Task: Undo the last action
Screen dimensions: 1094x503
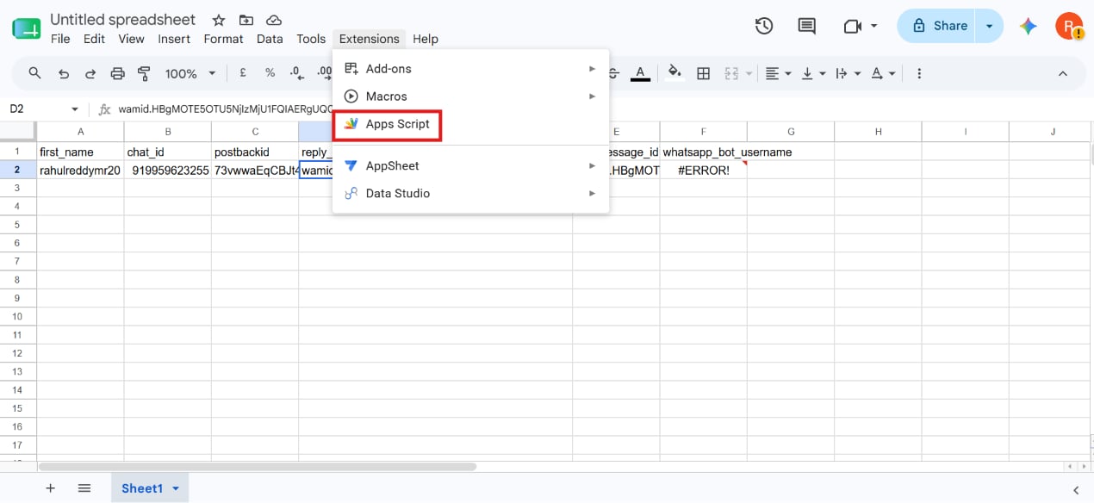Action: click(x=63, y=73)
